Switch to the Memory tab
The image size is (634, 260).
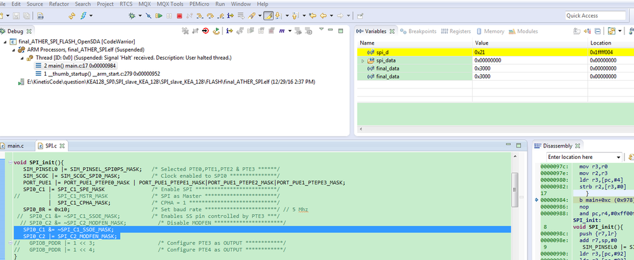coord(490,31)
